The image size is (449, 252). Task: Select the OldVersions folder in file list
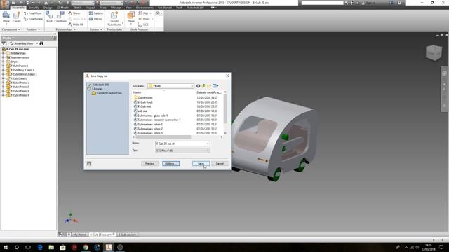[145, 98]
